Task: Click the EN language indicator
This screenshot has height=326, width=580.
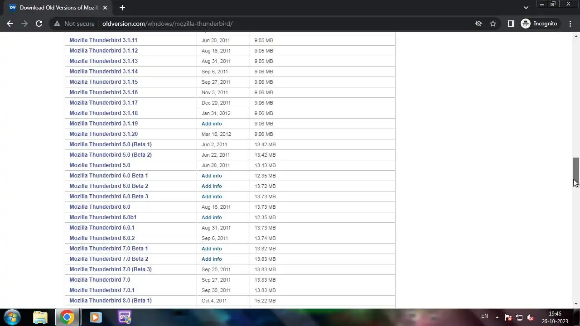Action: (x=484, y=316)
